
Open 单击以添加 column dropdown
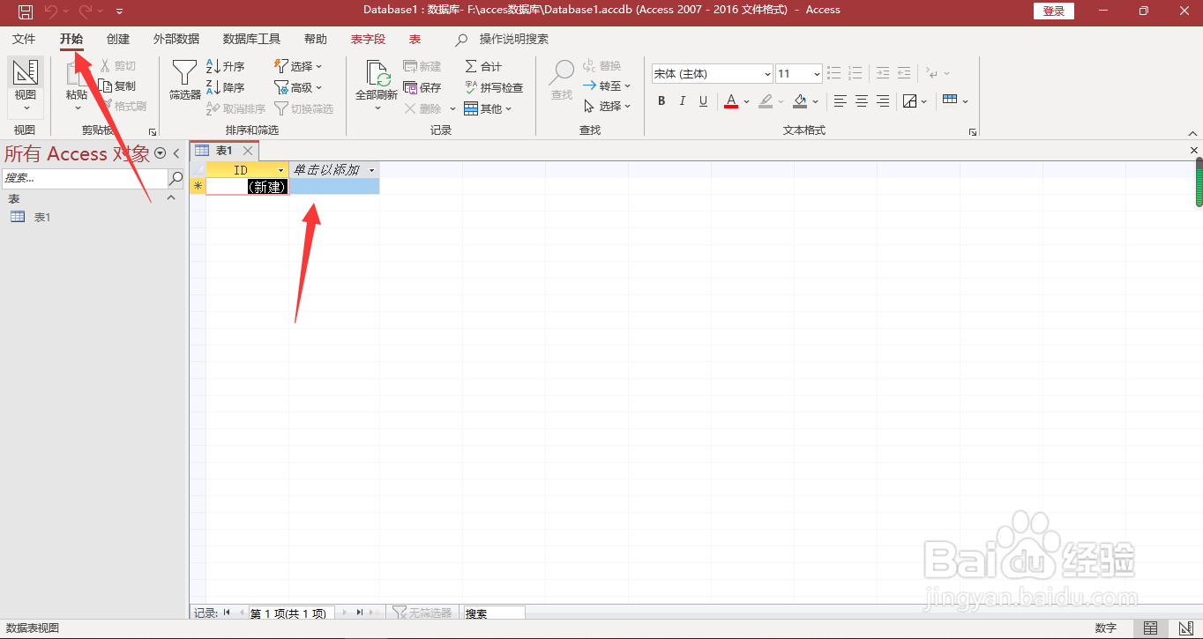[x=372, y=169]
